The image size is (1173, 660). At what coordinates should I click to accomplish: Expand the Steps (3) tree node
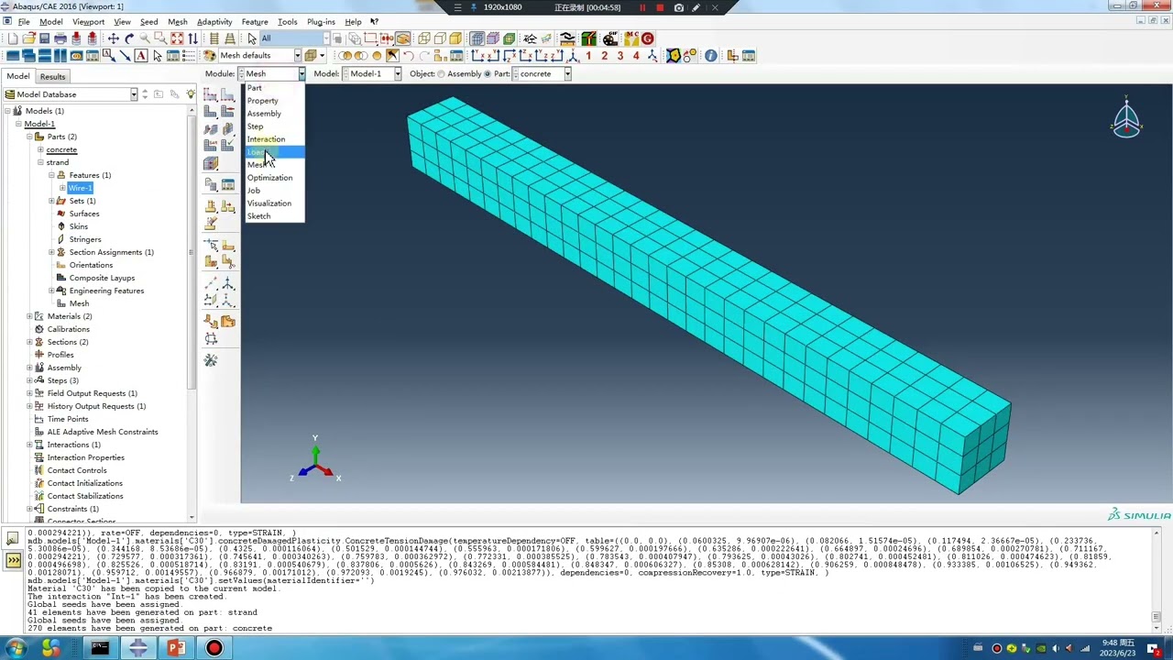coord(29,380)
